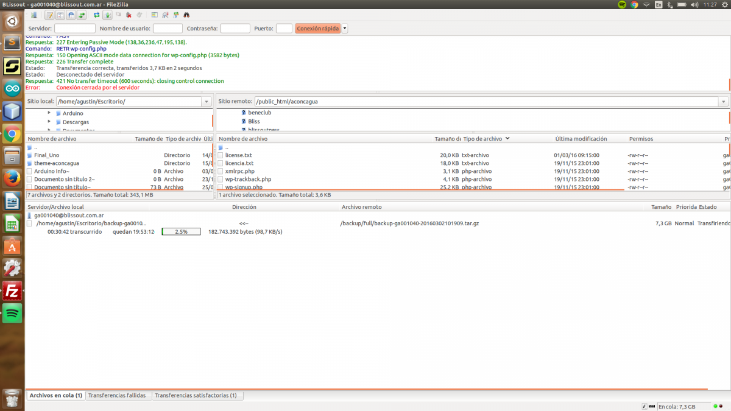Sort remote files by Última modificación
The width and height of the screenshot is (731, 411).
point(581,139)
